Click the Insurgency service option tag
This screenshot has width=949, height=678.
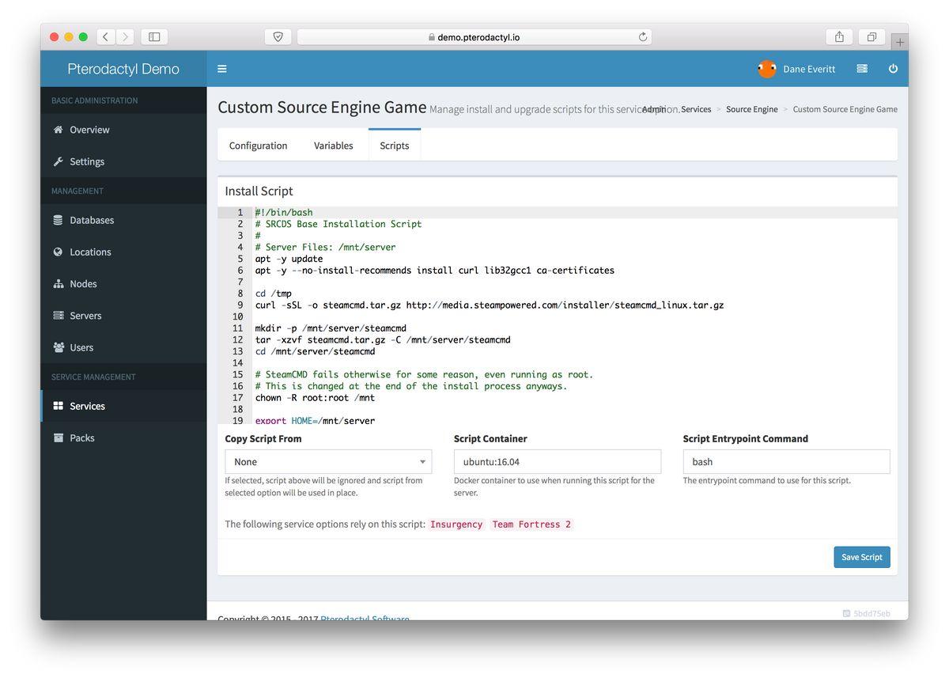click(456, 525)
